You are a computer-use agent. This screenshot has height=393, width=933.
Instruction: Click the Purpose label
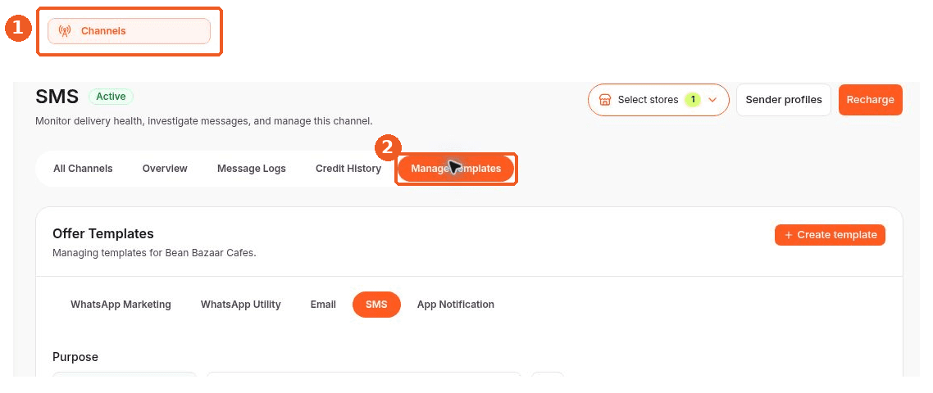click(75, 357)
